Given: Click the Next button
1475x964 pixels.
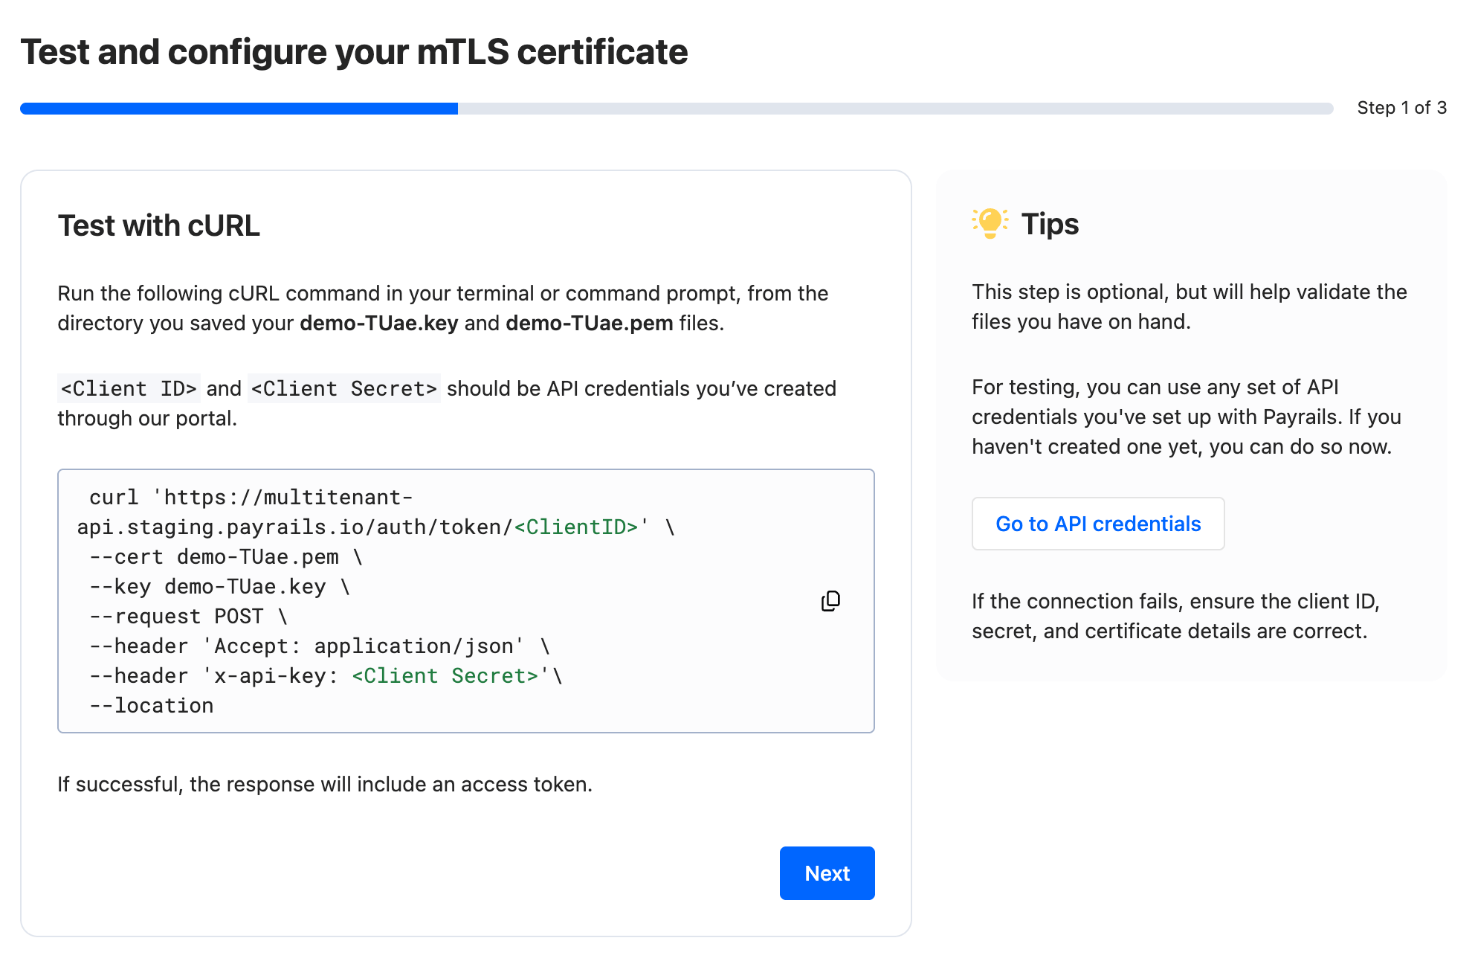Looking at the screenshot, I should point(827,873).
